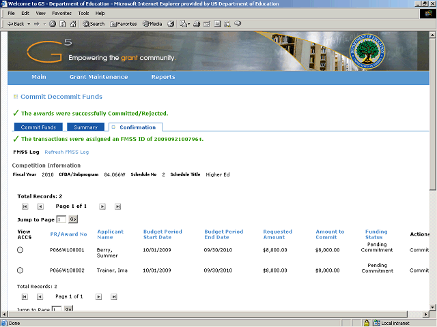Open the Mail dropdown arrow
Screen dimensions: 437x327
(x=188, y=24)
